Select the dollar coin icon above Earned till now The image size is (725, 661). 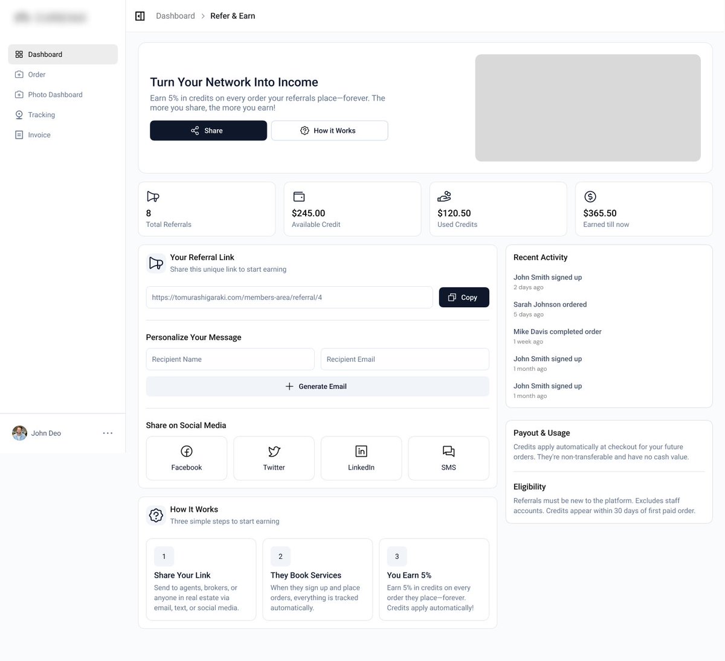tap(590, 197)
